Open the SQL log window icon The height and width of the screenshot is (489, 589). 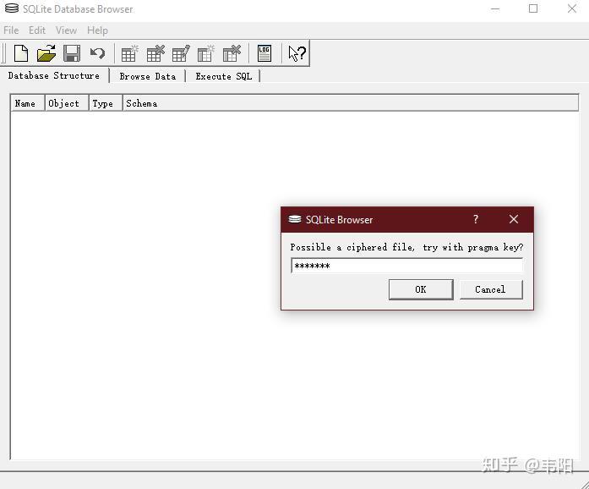point(265,53)
